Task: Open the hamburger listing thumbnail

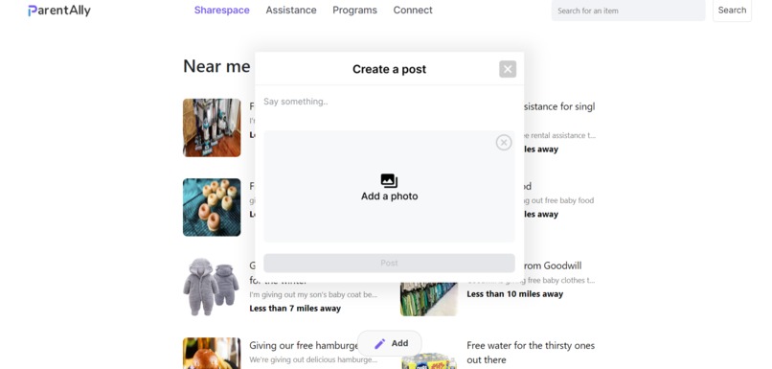Action: (212, 354)
